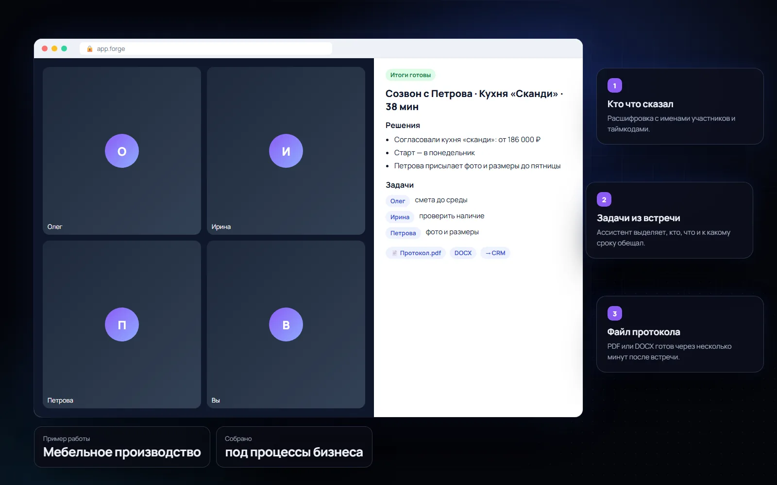The image size is (777, 485).
Task: Open the Задачи из встречи card
Action: point(669,220)
